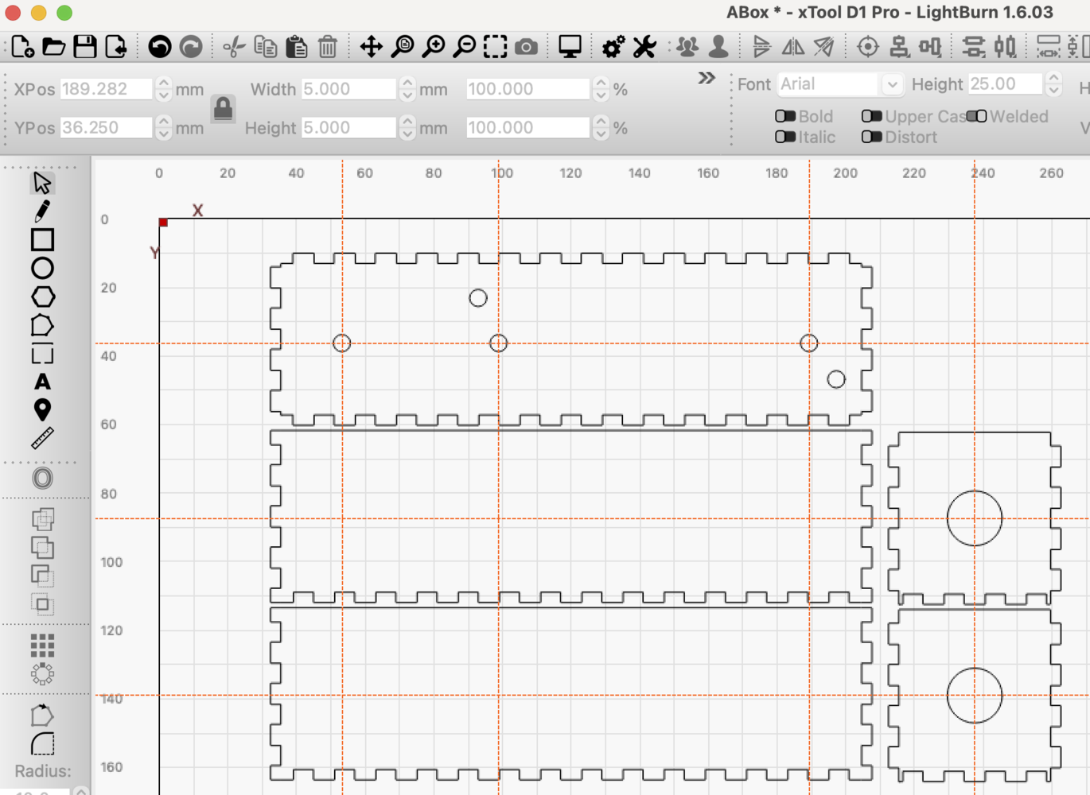Toggle the Italic text switch

click(x=785, y=137)
